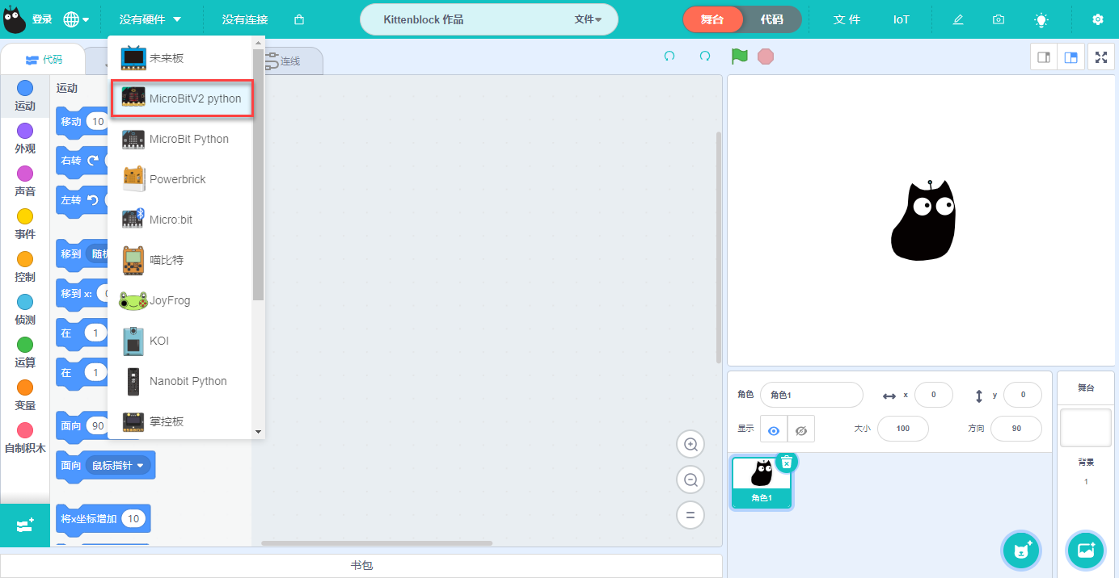Select MicroBit Python hardware
This screenshot has width=1119, height=578.
tap(180, 139)
